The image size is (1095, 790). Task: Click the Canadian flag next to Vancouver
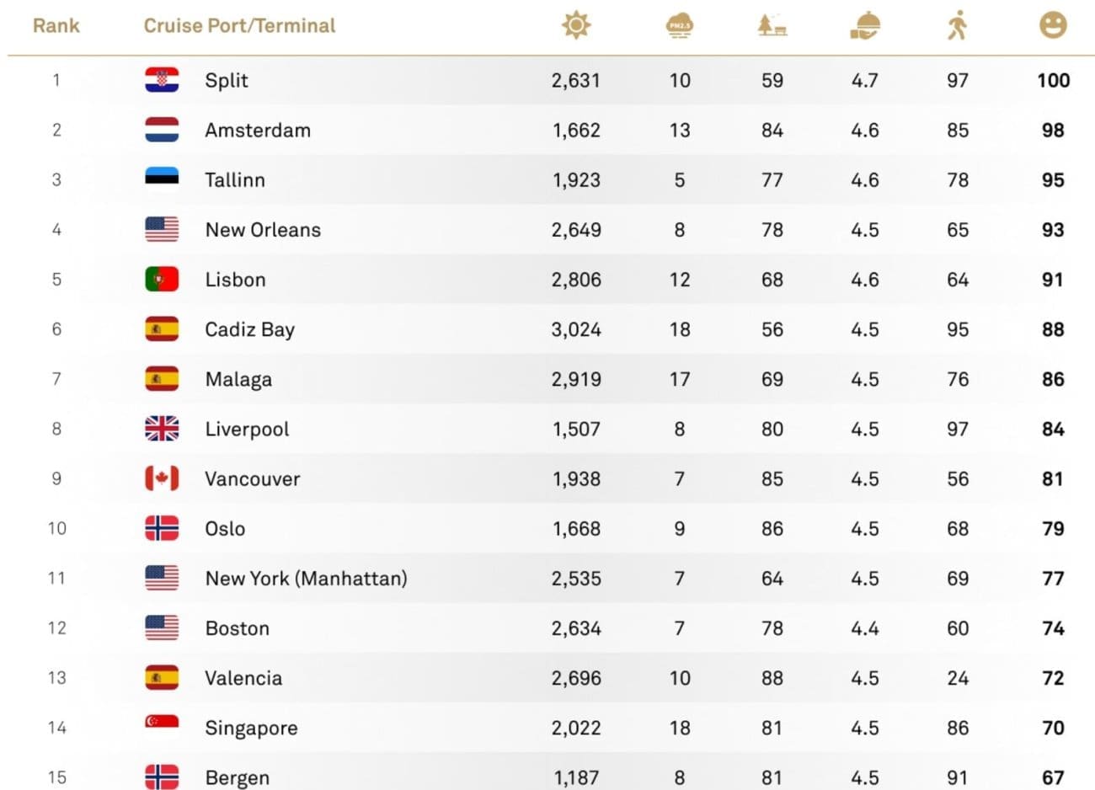(162, 478)
